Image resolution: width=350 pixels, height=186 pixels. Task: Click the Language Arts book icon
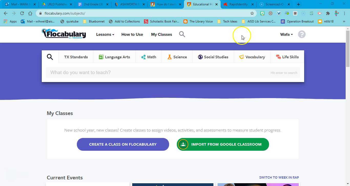[x=101, y=57]
